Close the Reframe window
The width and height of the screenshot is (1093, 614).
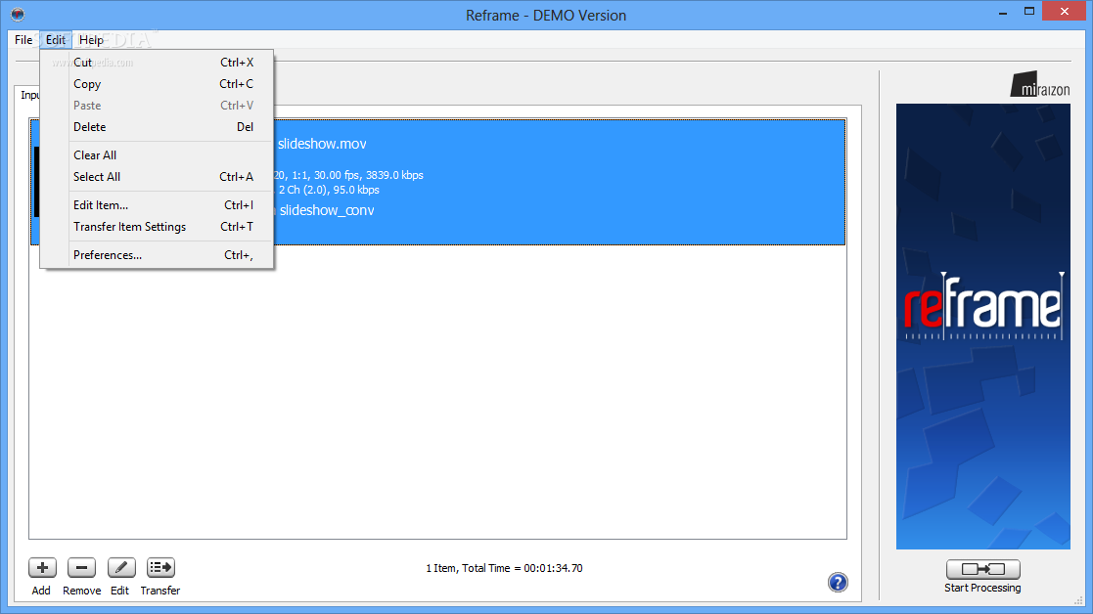(1065, 11)
